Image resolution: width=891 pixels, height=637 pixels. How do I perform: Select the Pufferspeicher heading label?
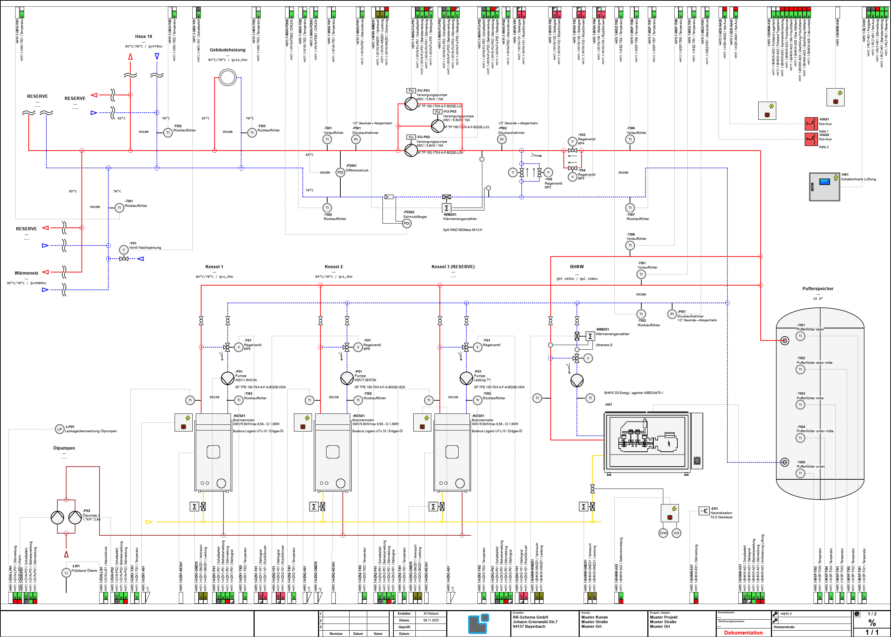tap(818, 289)
